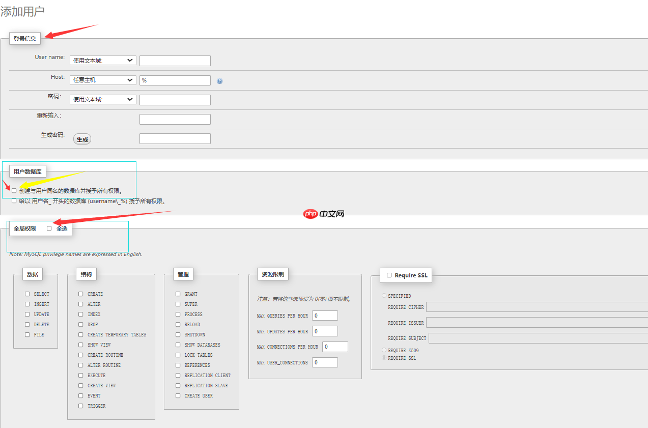Select the REQUIRE X509 radio button
This screenshot has height=428, width=648.
coord(384,350)
